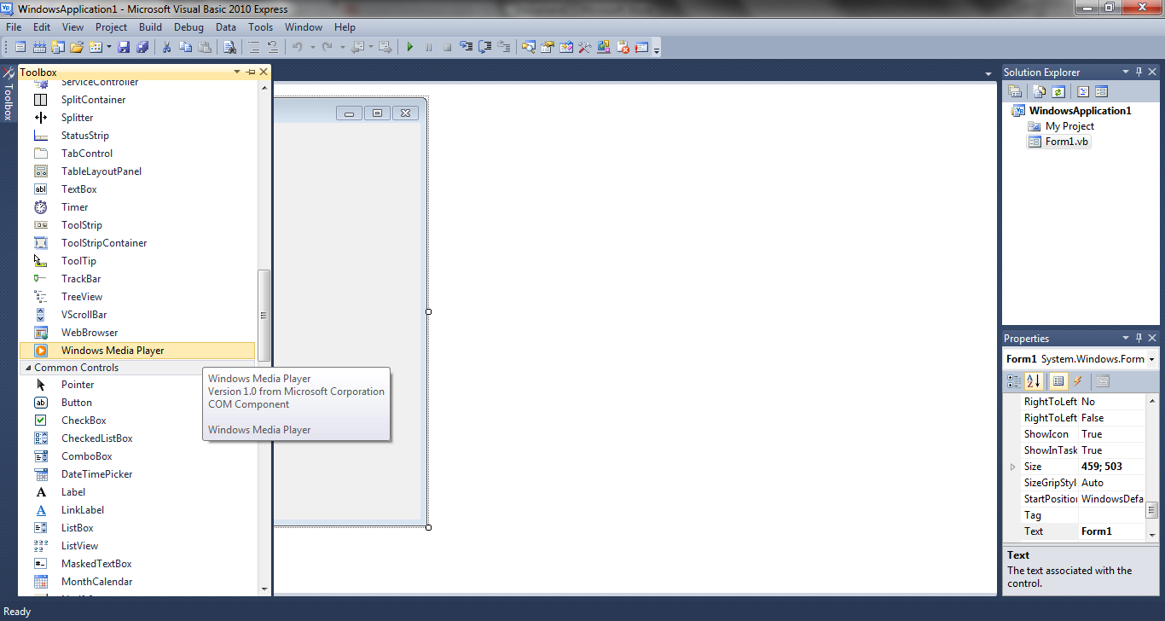Click Properties grid scroll down arrow
The width and height of the screenshot is (1165, 621).
coord(1152,535)
